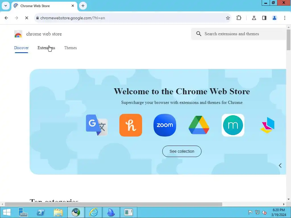Viewport: 291px width, 218px height.
Task: Switch to the Themes tab
Action: coord(70,48)
